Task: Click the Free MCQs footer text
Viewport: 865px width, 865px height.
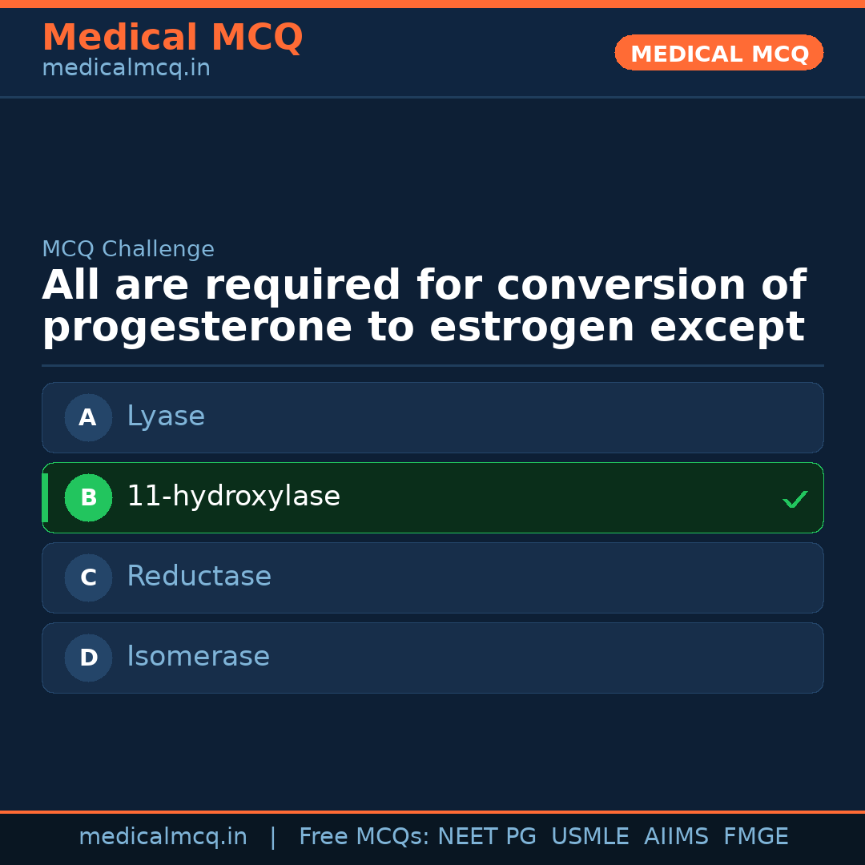Action: (x=364, y=837)
